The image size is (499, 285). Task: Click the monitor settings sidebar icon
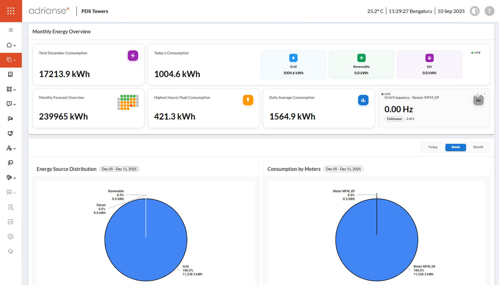[10, 133]
